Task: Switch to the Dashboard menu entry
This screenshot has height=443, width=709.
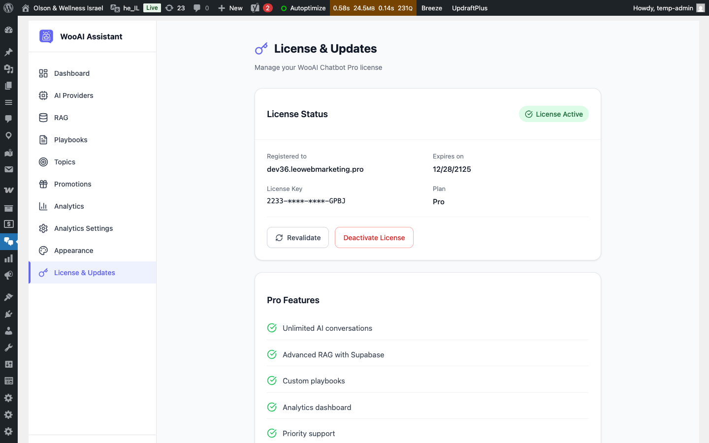Action: coord(71,73)
